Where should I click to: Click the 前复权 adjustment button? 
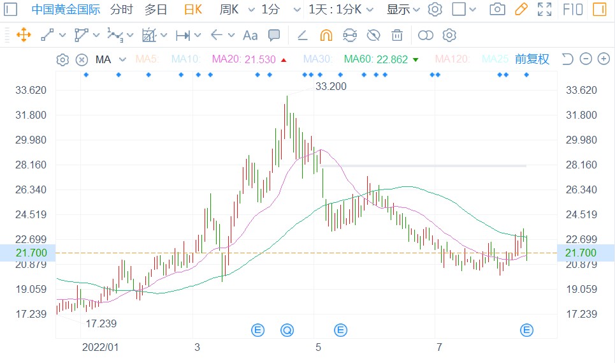[x=532, y=59]
